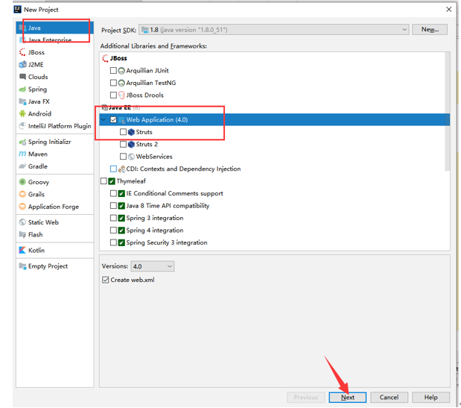The height and width of the screenshot is (408, 461).
Task: Click the Cancel button
Action: coord(389,398)
